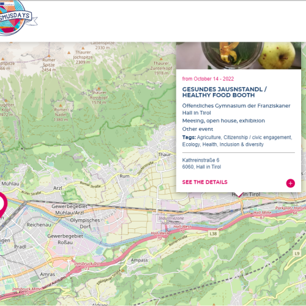Click the from October 14 - 2022 date

208,79
